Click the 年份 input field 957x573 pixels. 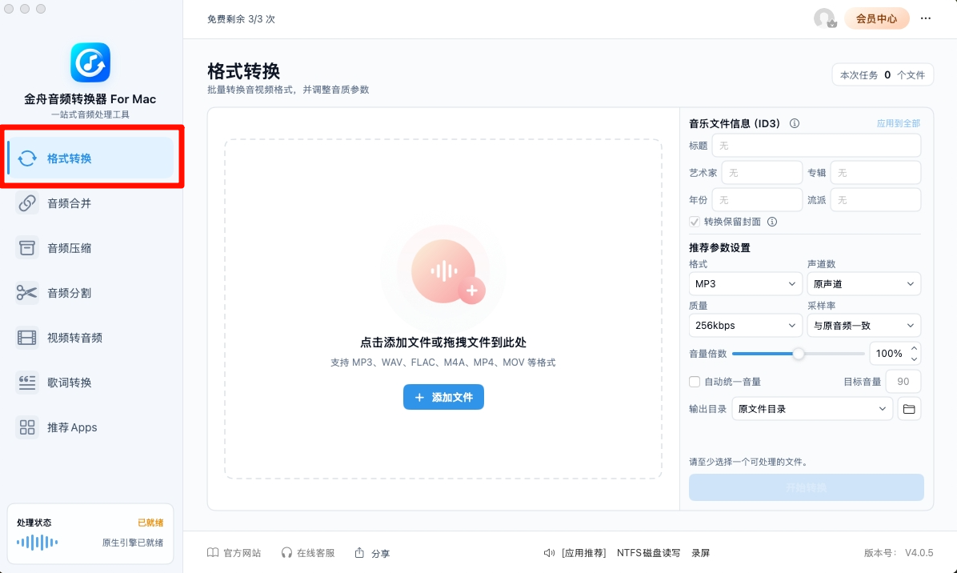pyautogui.click(x=757, y=199)
